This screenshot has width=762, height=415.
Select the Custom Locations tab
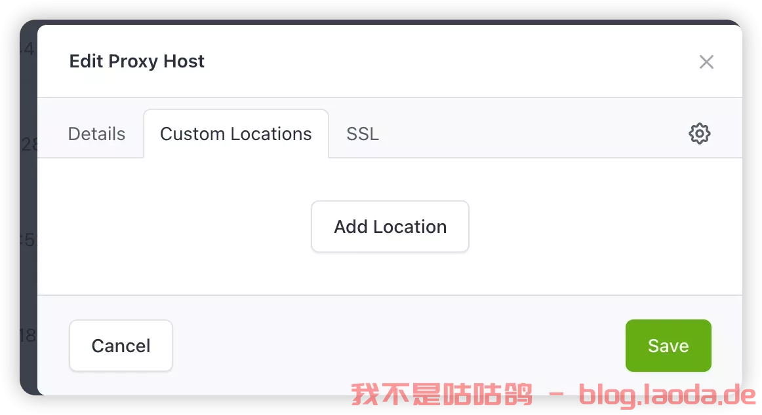point(235,134)
